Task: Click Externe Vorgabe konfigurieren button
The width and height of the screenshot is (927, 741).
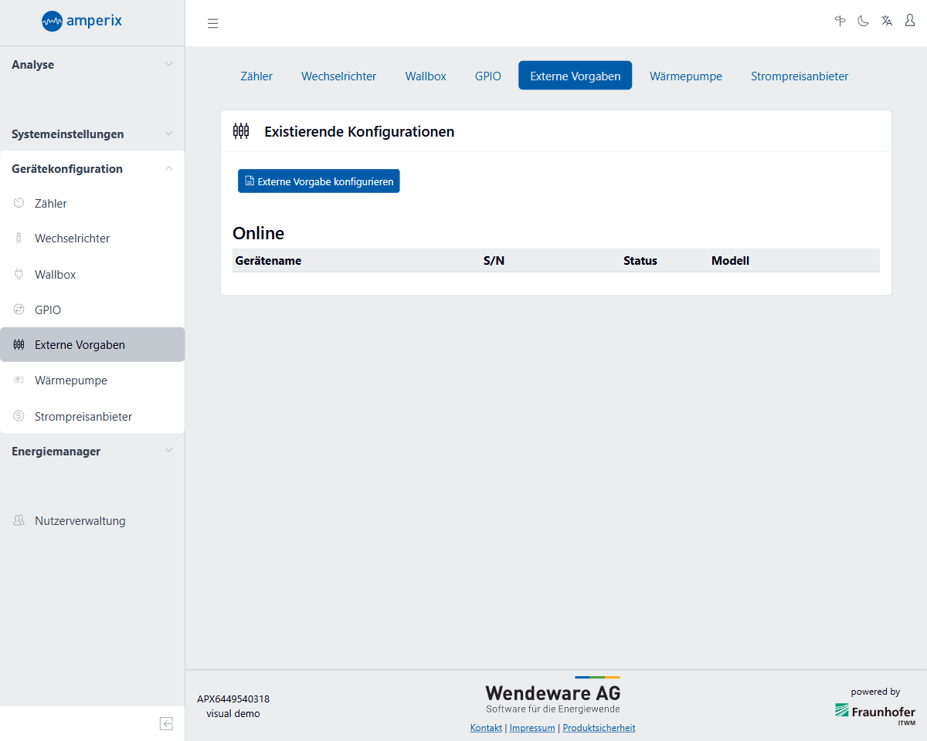Action: (319, 181)
